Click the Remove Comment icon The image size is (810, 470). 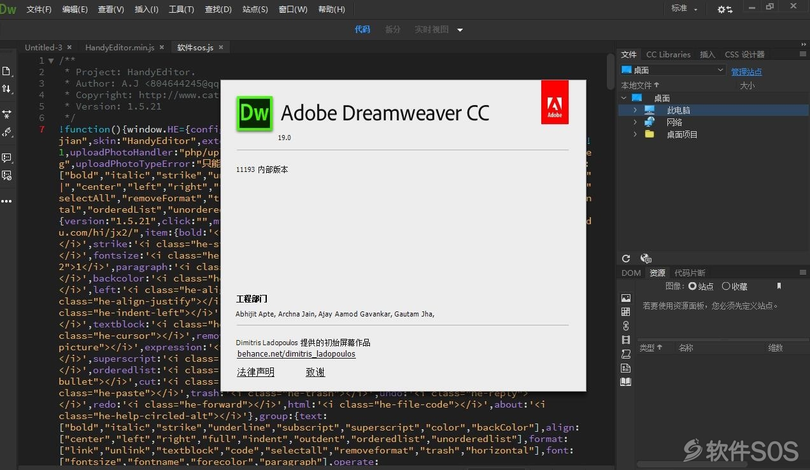6,175
